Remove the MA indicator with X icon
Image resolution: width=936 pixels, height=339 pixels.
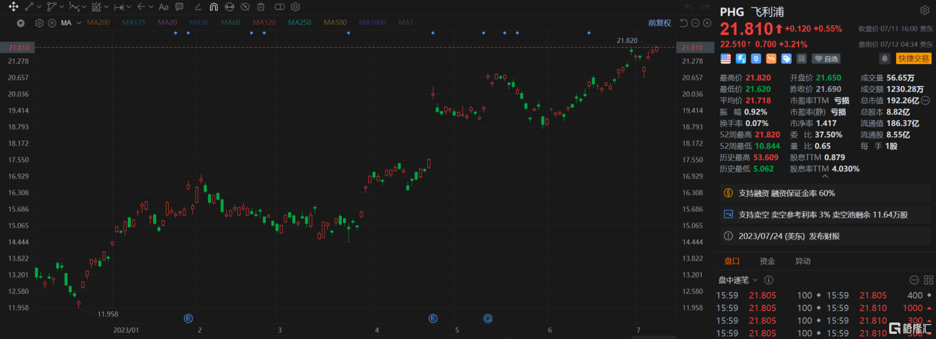click(x=52, y=23)
